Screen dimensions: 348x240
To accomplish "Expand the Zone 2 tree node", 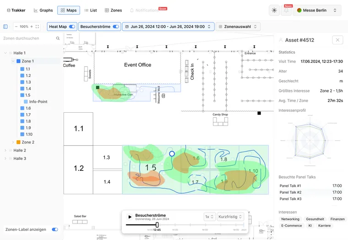I will [x=13, y=142].
